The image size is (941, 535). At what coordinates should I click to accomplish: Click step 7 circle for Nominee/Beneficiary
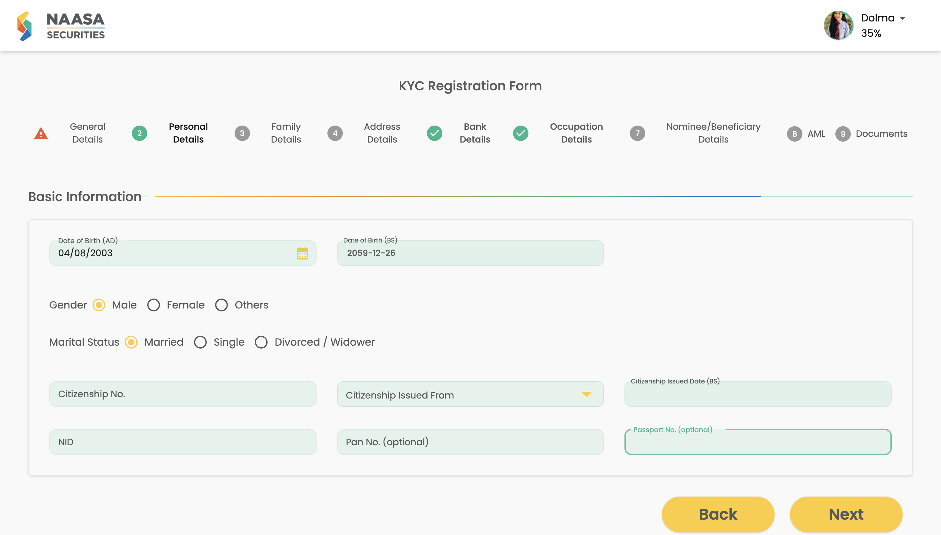tap(638, 133)
